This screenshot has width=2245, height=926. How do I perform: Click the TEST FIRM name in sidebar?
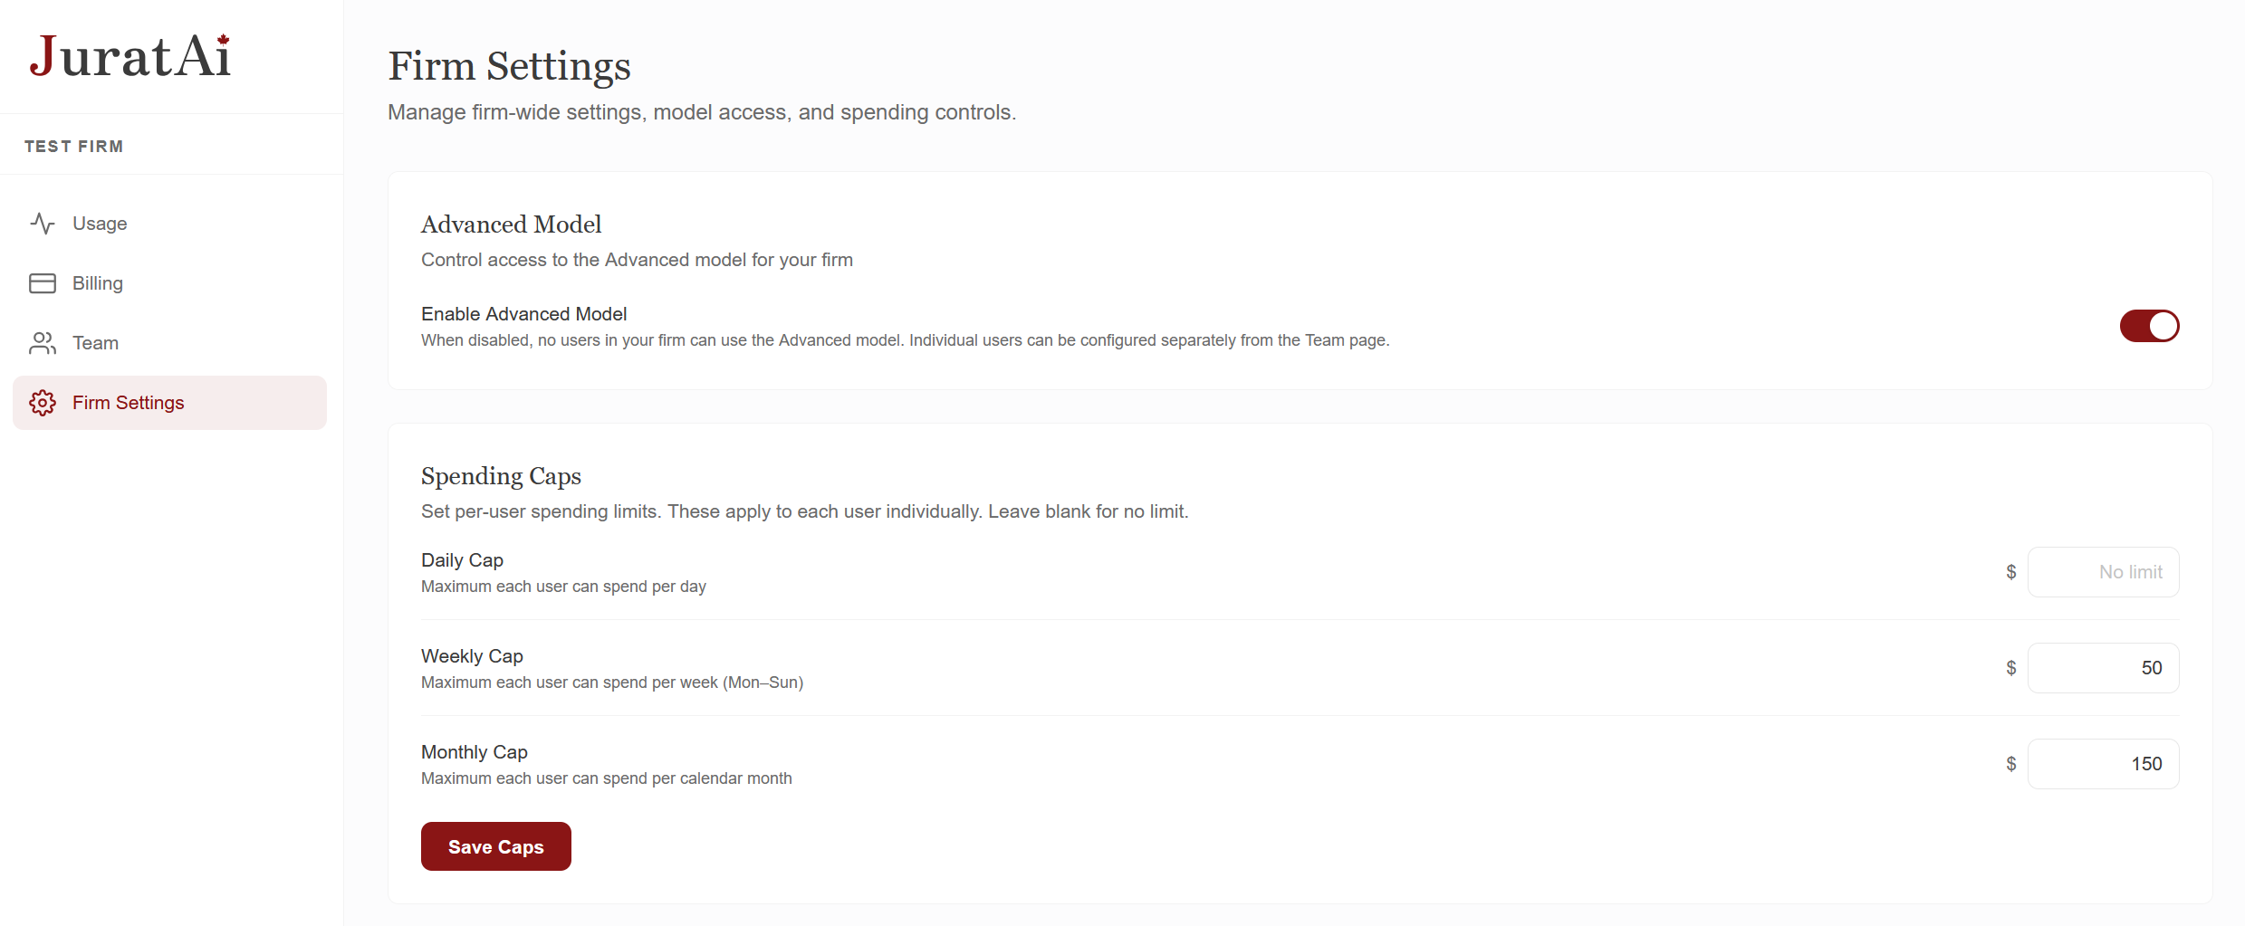tap(73, 147)
